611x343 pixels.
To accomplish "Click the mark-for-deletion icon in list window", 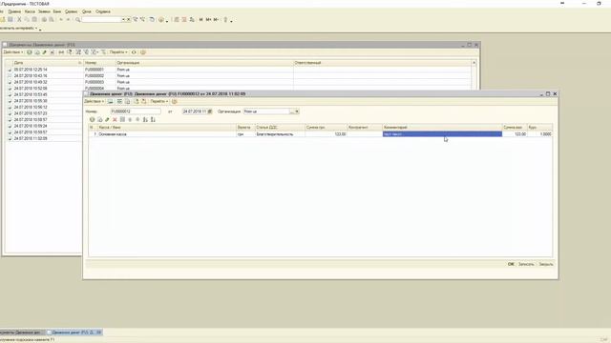I will [53, 52].
